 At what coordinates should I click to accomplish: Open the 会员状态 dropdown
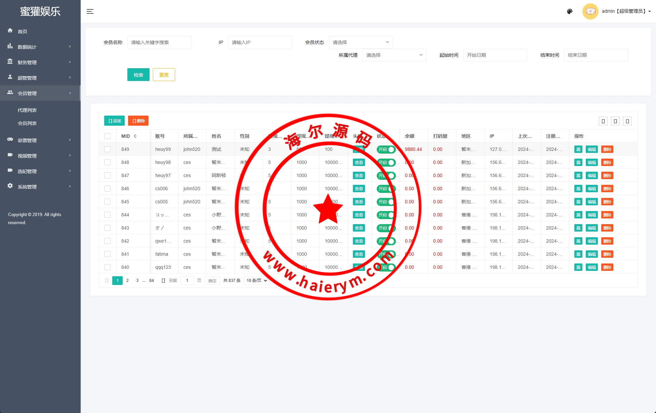click(x=361, y=42)
